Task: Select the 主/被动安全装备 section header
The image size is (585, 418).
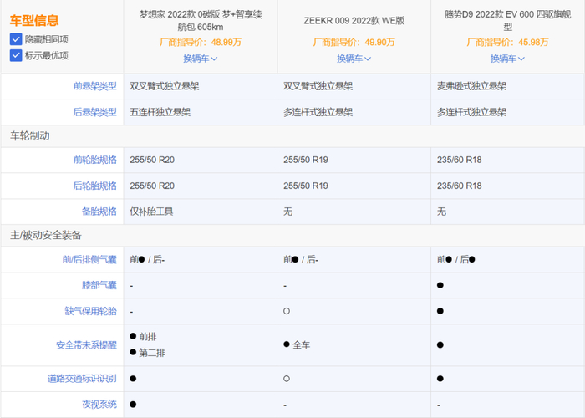Action: 45,235
